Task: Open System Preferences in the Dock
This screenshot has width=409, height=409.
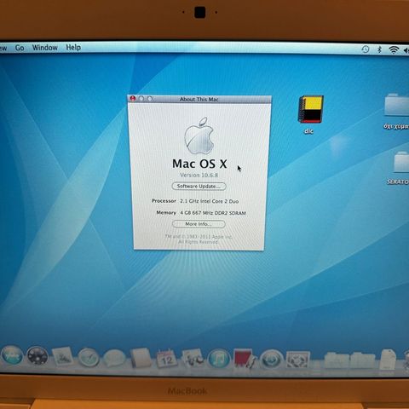Action: pos(297,360)
